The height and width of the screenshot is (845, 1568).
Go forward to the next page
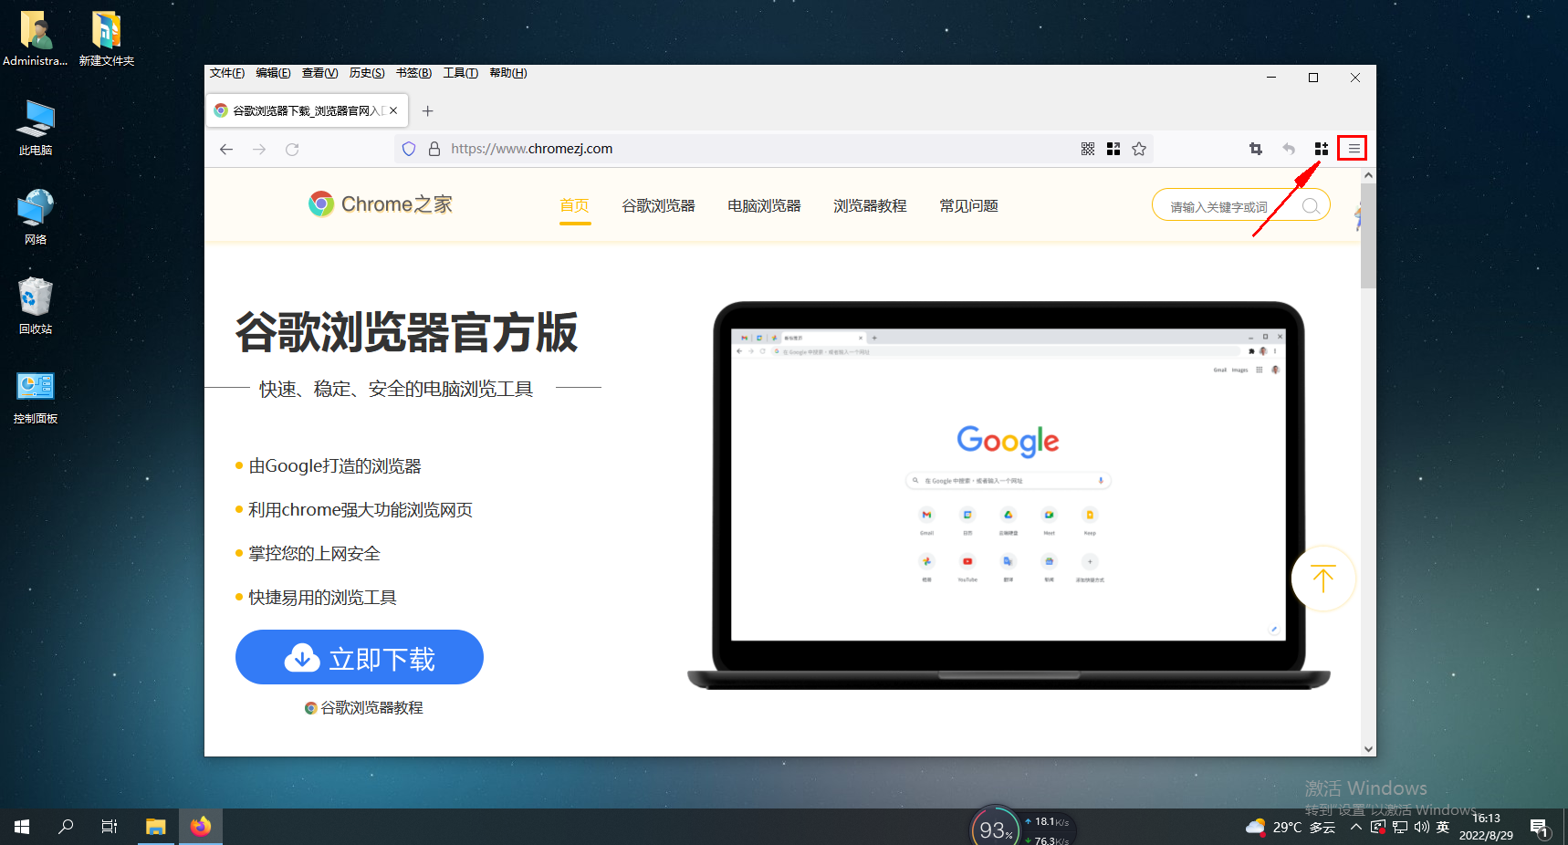click(x=259, y=149)
